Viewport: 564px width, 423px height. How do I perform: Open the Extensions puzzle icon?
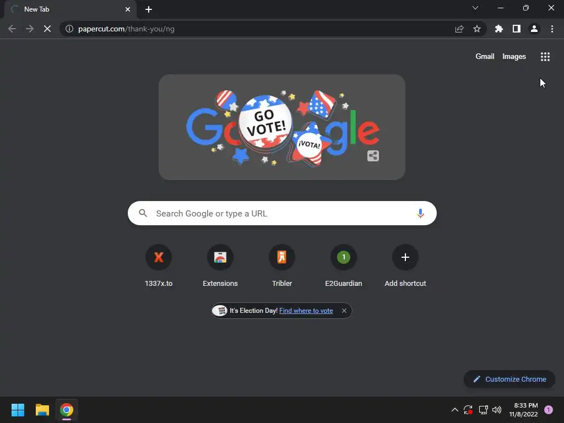coord(499,29)
